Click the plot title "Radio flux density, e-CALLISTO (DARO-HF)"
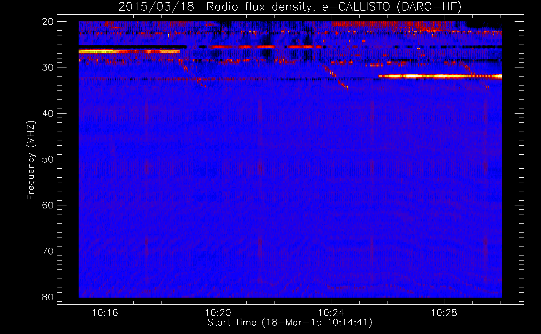 (x=334, y=7)
